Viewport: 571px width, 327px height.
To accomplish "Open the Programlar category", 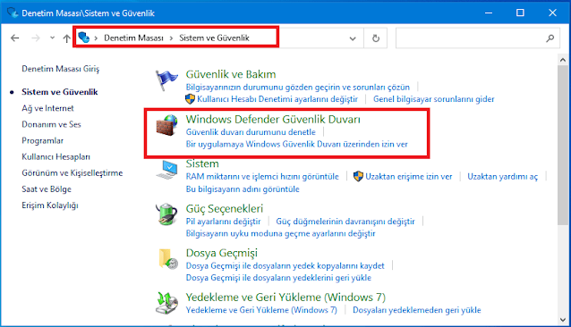I will 43,140.
